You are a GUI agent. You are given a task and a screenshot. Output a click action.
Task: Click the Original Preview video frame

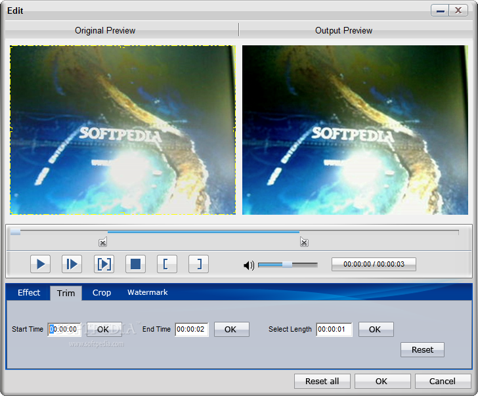(x=123, y=130)
